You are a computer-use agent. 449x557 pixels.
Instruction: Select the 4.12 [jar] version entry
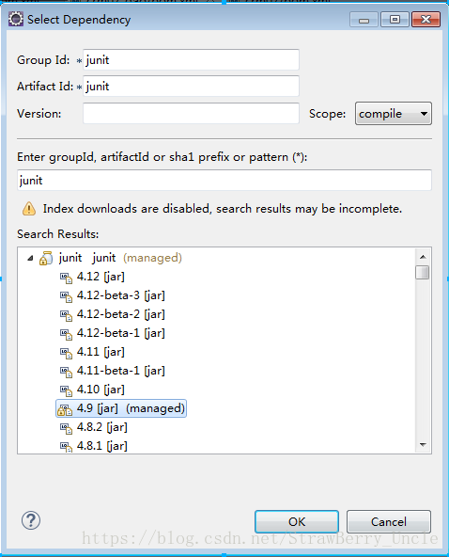pos(101,277)
